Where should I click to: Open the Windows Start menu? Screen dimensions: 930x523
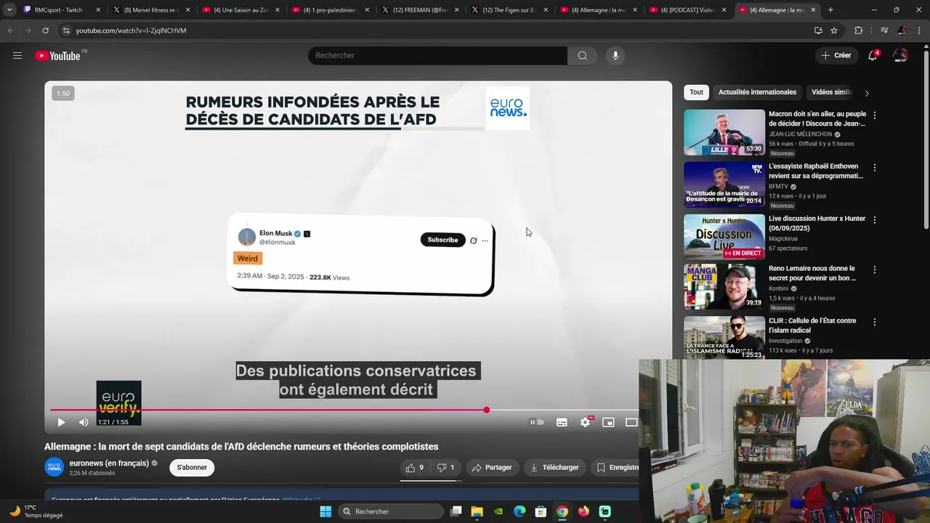click(x=325, y=511)
